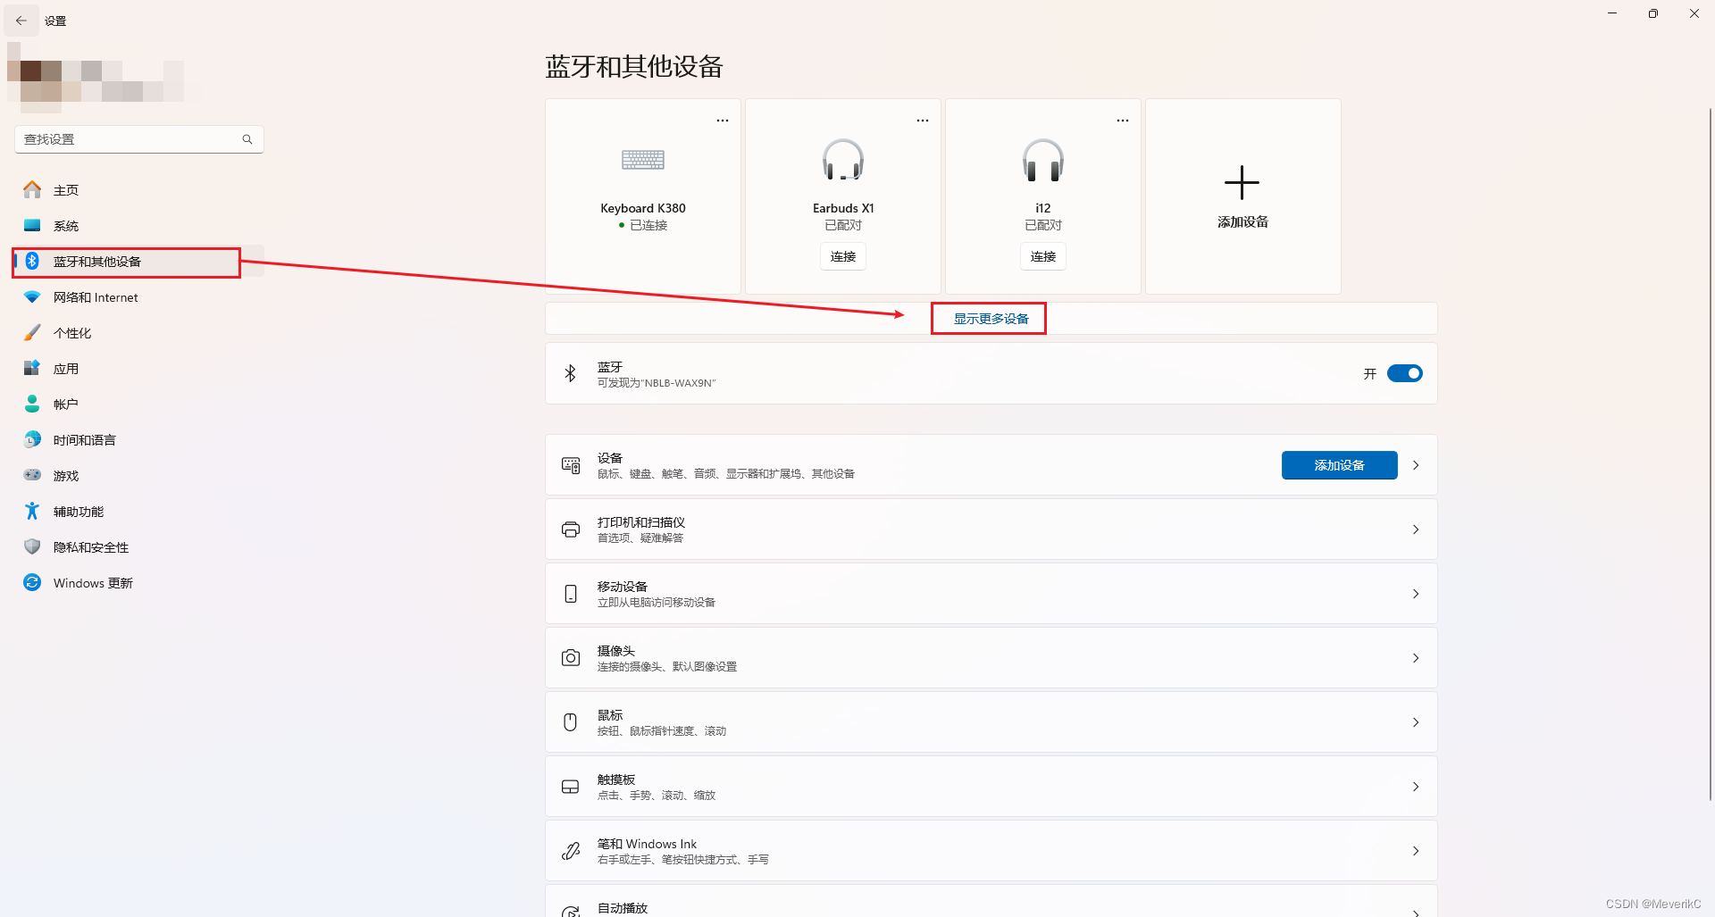Click 可发现为"NBLB-WAX9N" text
Image resolution: width=1715 pixels, height=917 pixels.
(x=657, y=383)
